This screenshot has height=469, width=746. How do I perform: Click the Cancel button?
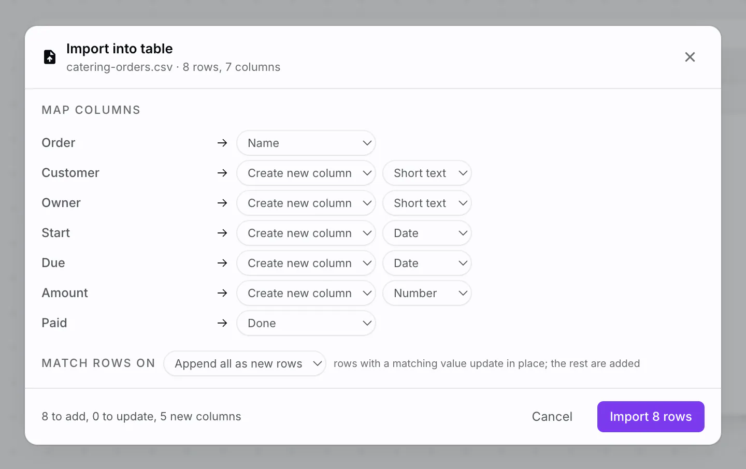[552, 417]
